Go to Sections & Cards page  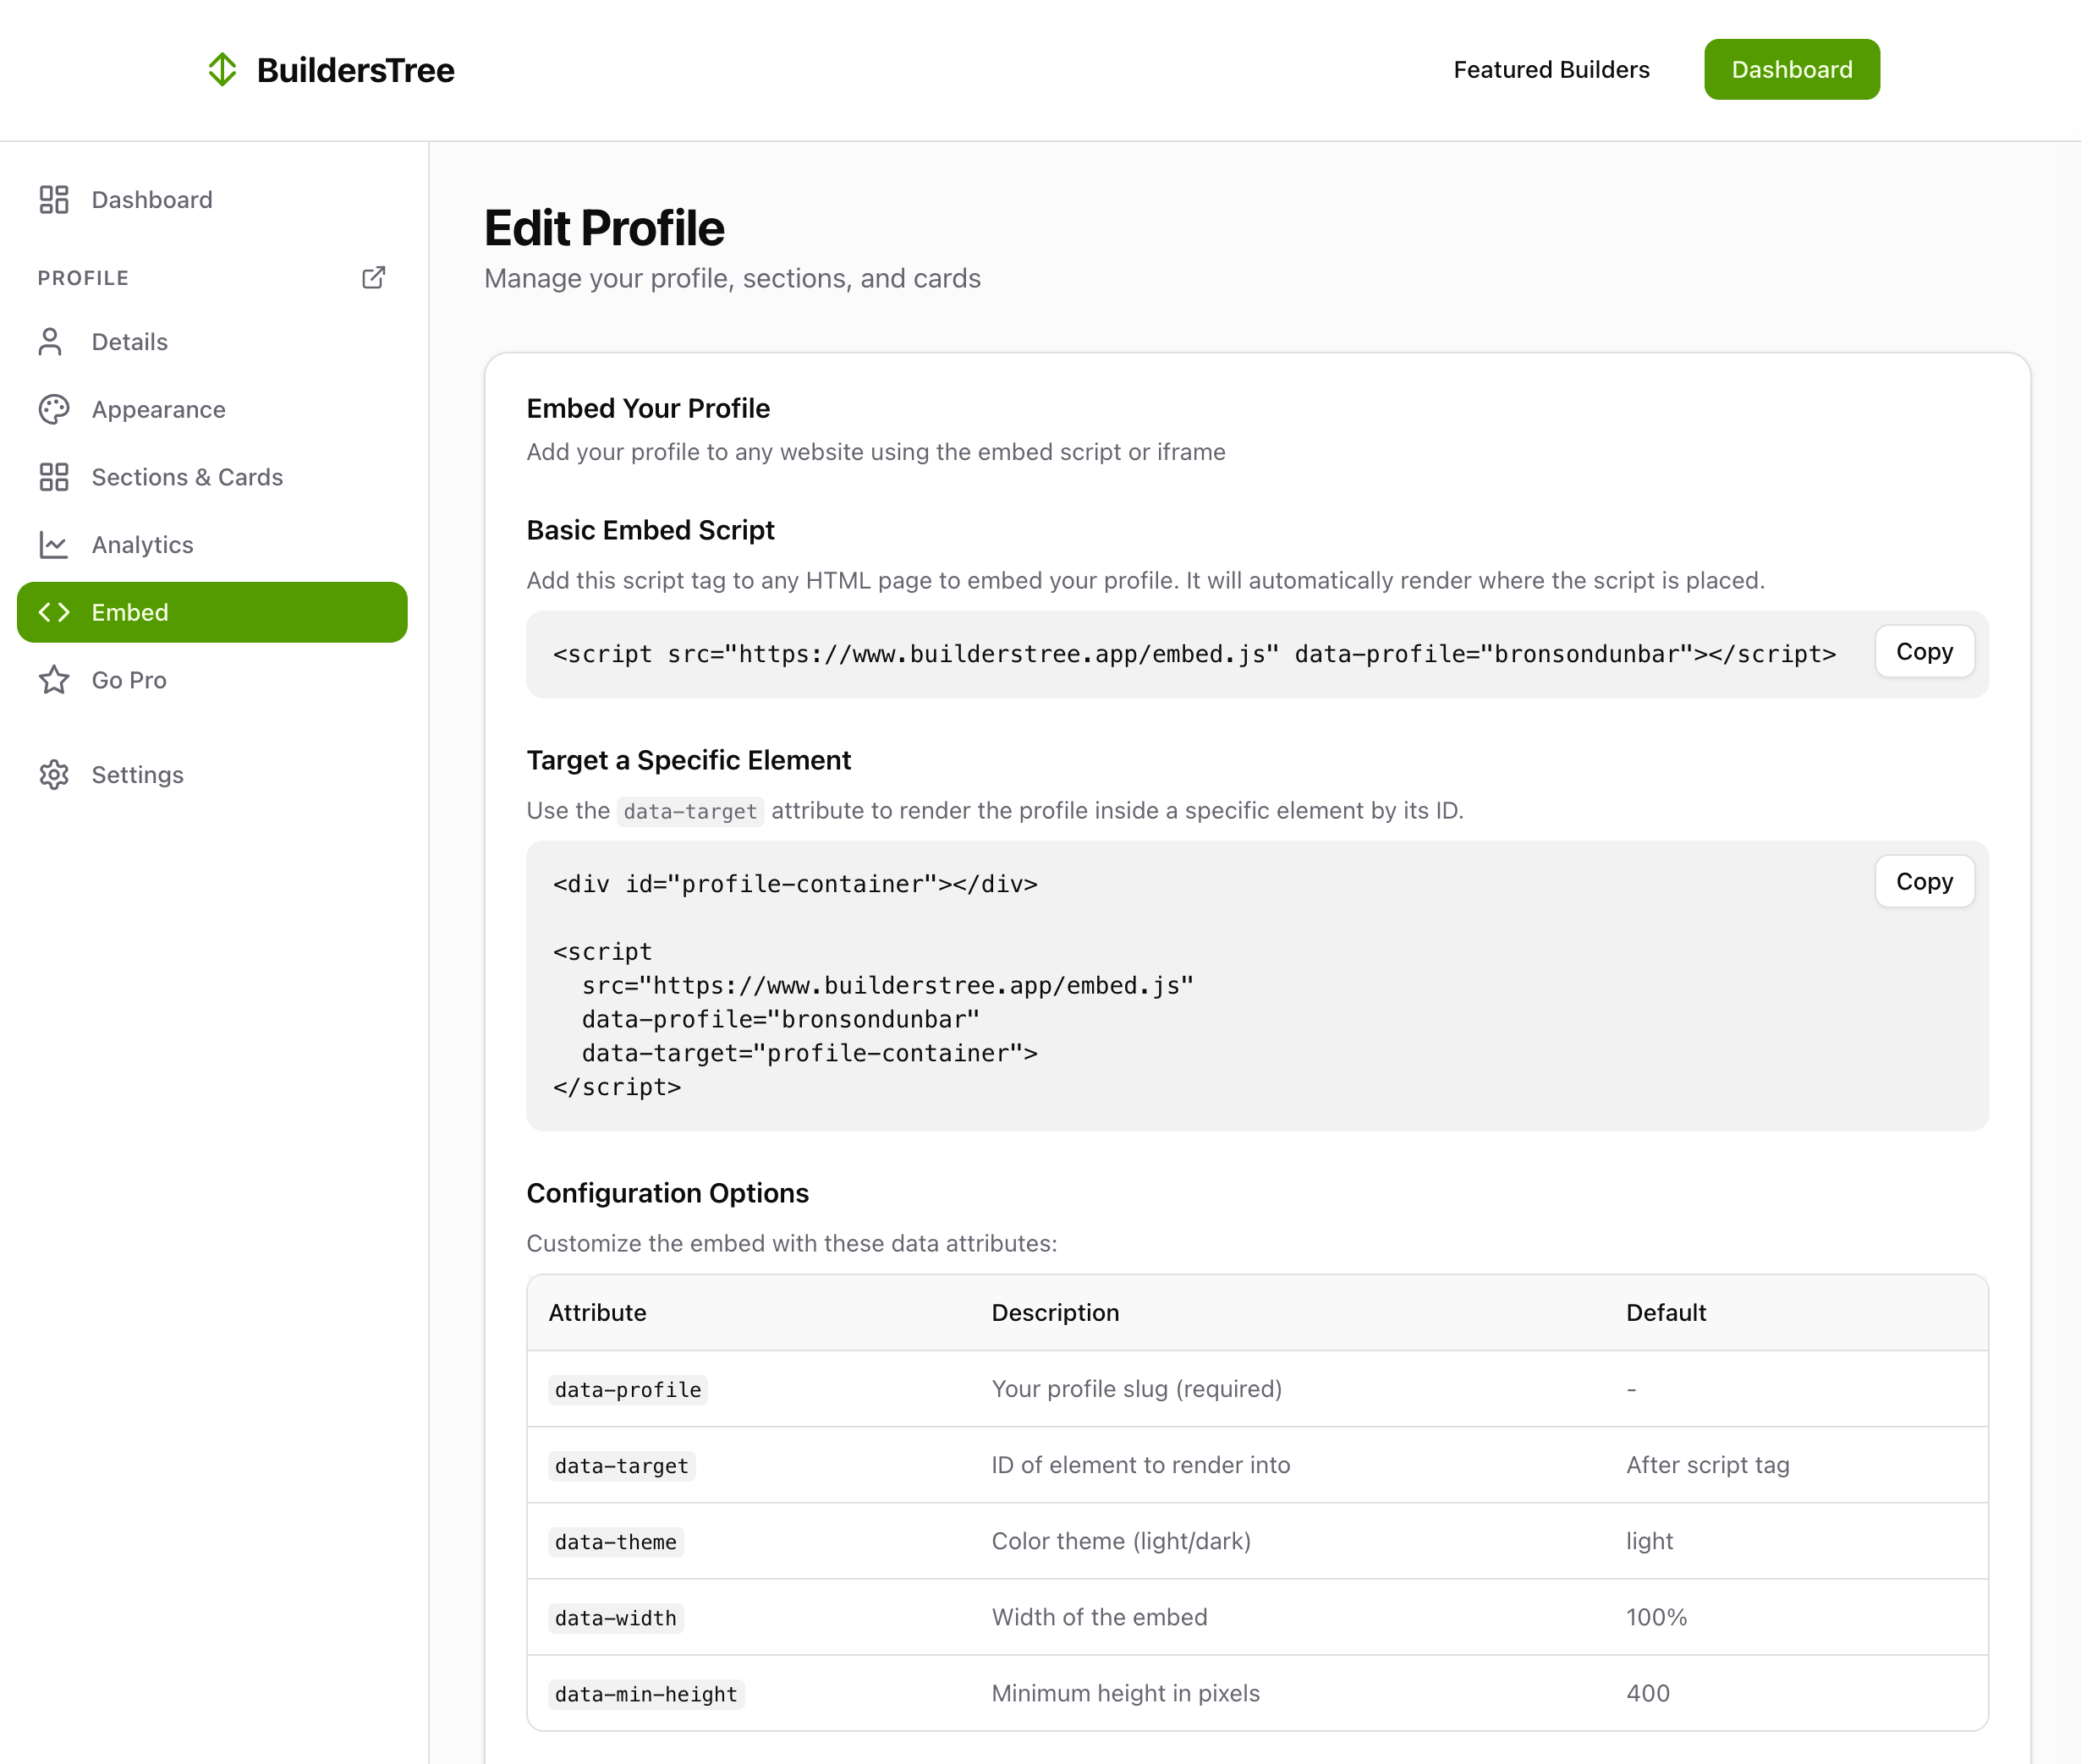(187, 477)
